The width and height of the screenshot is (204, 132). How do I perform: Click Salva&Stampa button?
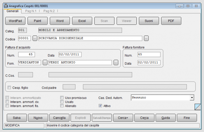(x=102, y=118)
